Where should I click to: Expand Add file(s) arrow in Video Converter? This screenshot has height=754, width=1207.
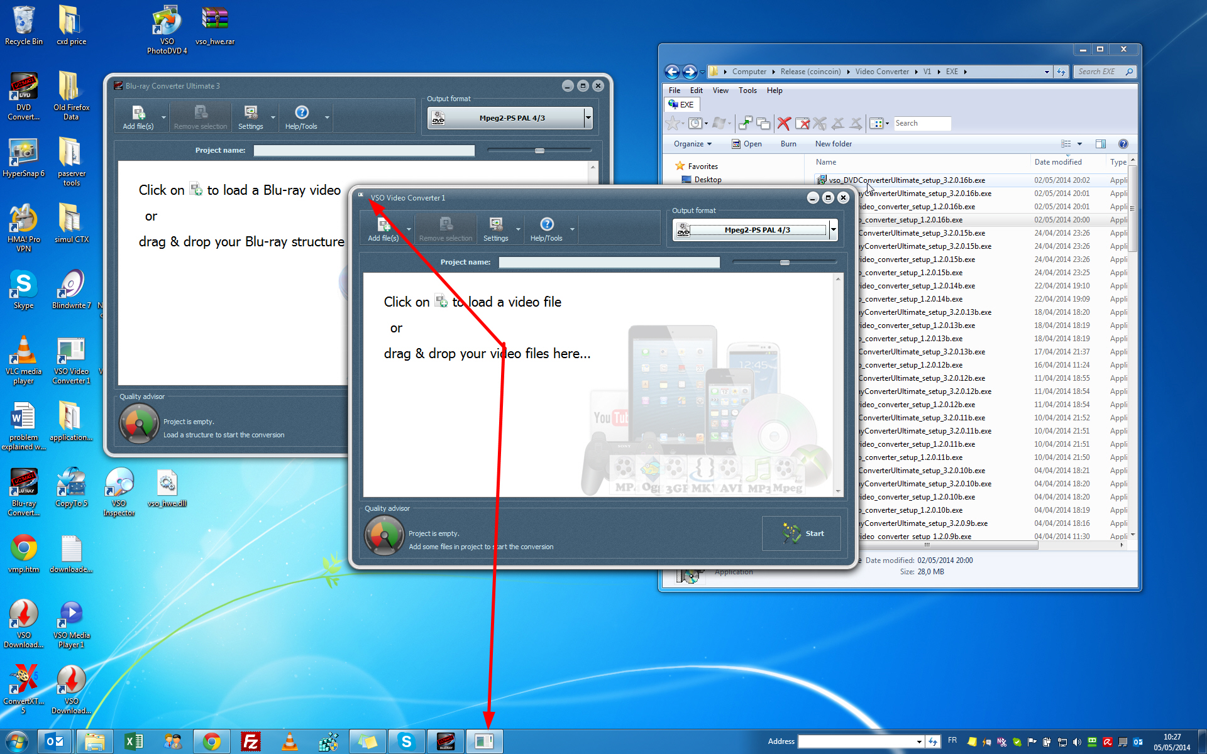[409, 229]
